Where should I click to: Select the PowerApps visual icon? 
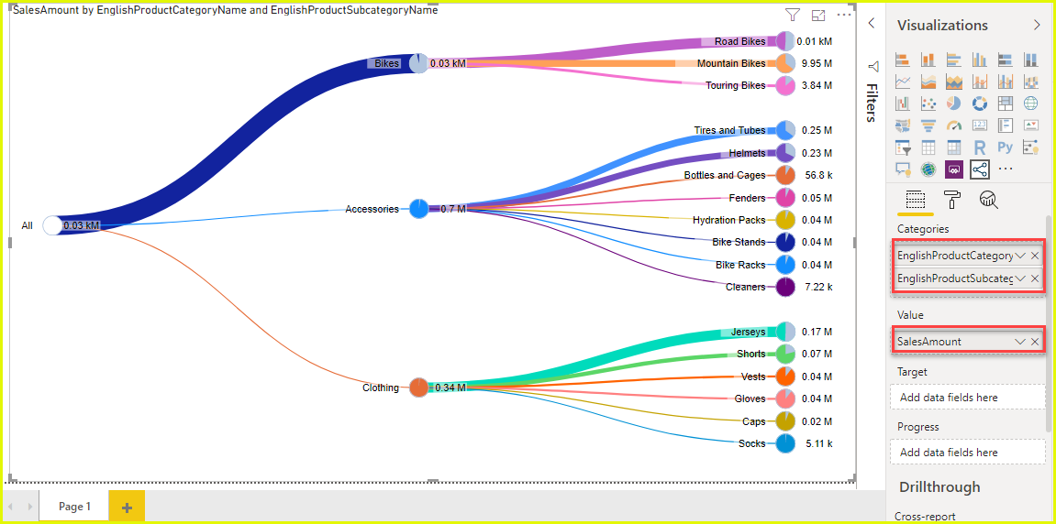pos(953,170)
